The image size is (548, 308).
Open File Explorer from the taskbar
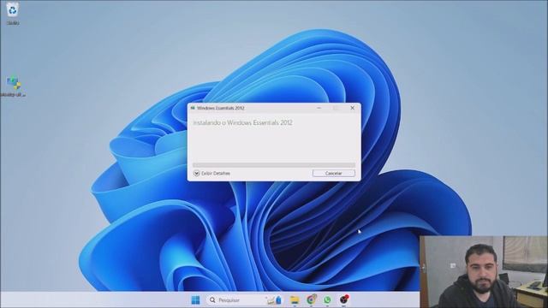(295, 300)
